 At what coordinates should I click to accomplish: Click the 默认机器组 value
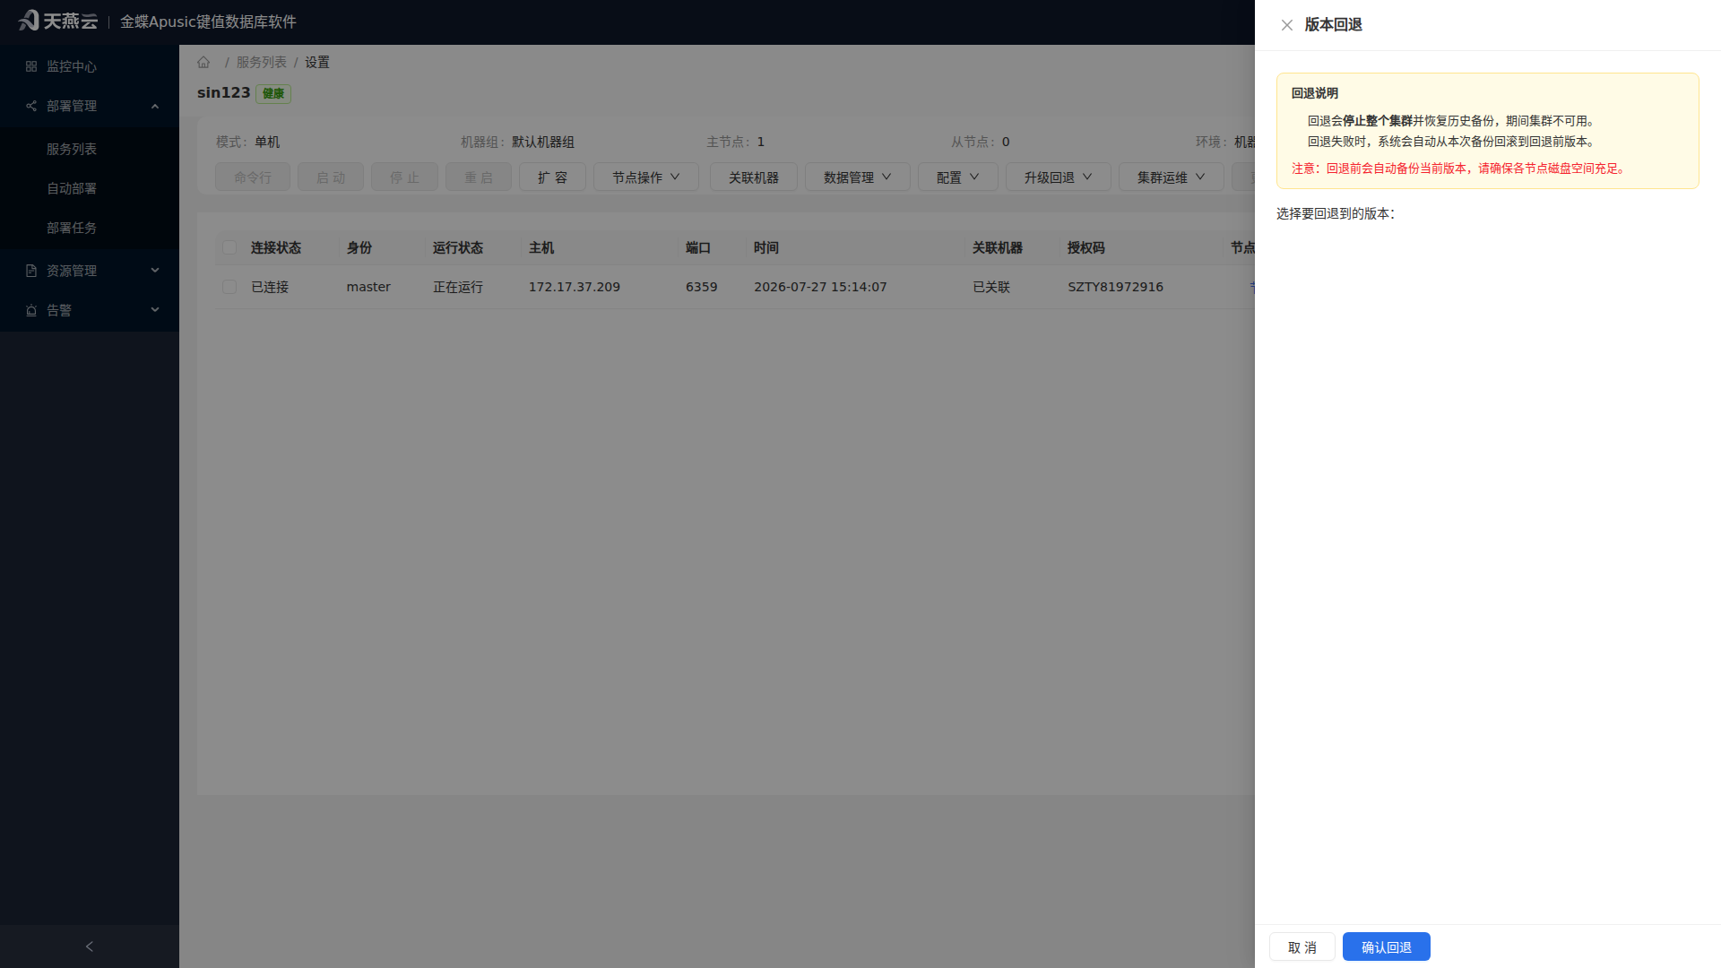tap(543, 142)
